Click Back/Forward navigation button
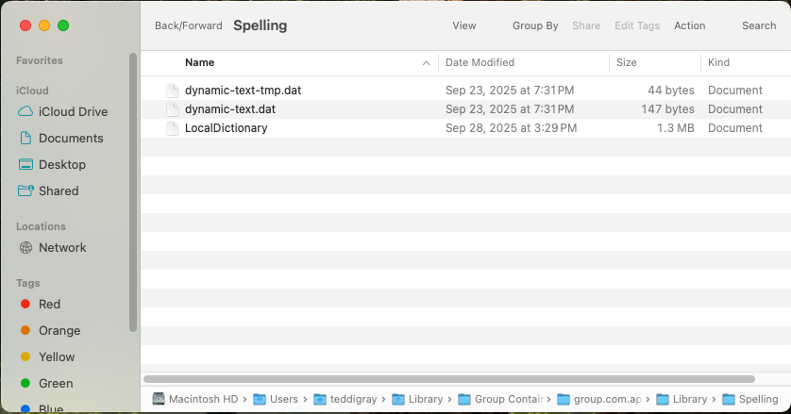Viewport: 791px width, 414px height. (x=189, y=25)
